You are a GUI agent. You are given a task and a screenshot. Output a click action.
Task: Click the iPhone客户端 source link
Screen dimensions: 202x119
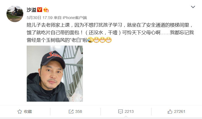coord(74,18)
